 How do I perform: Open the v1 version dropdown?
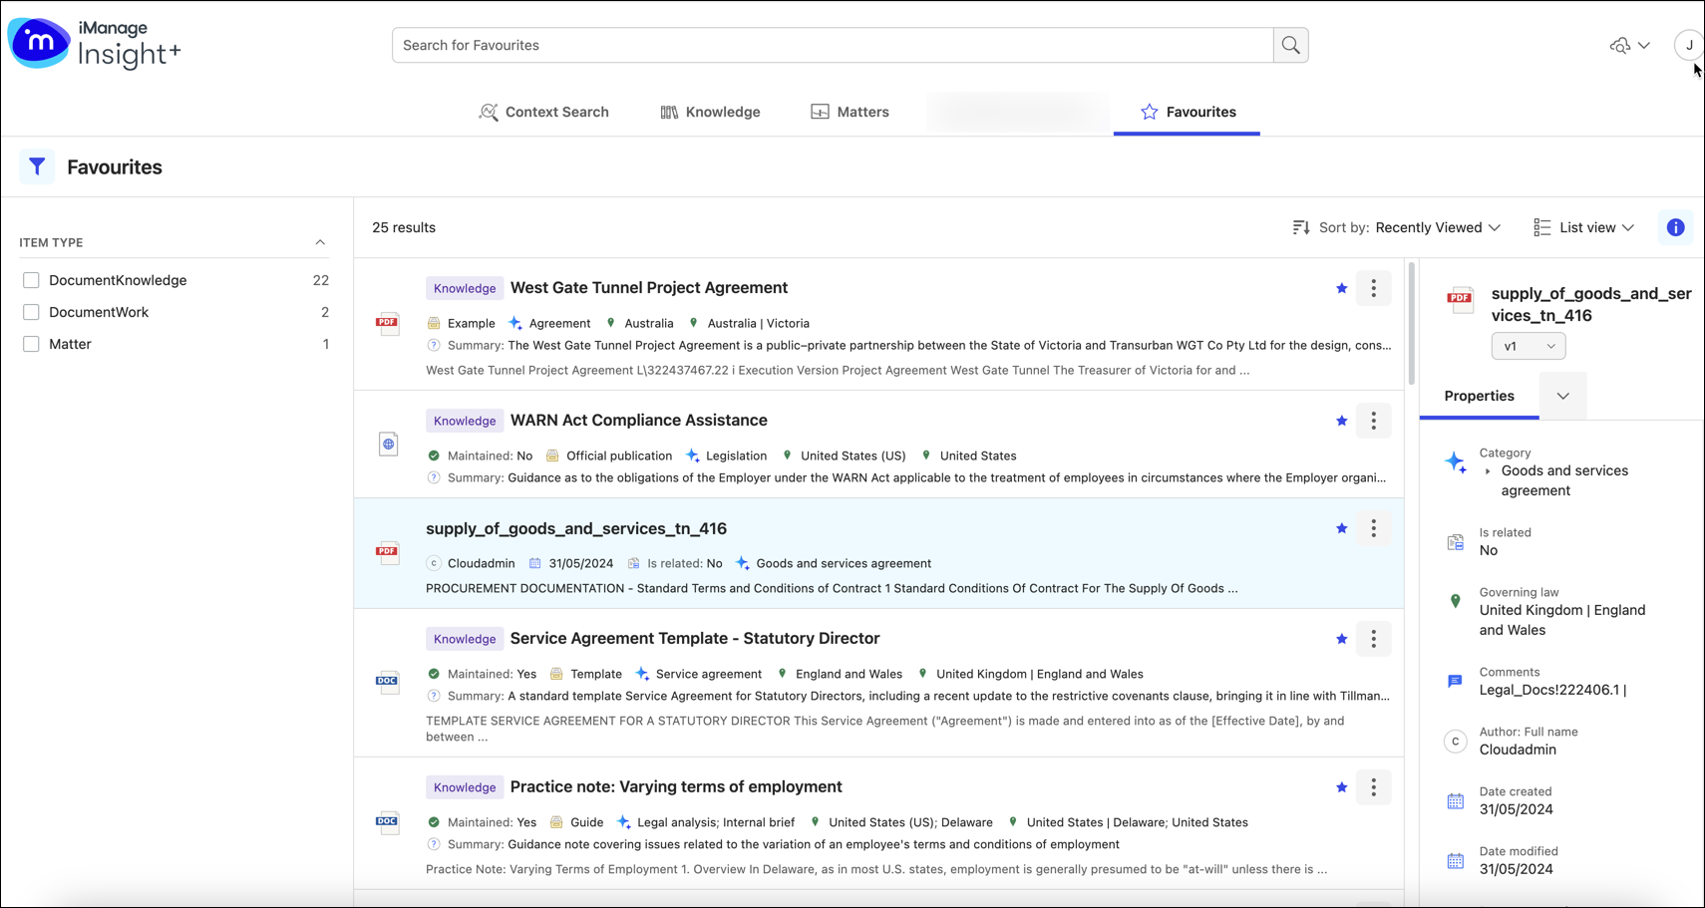coord(1528,346)
